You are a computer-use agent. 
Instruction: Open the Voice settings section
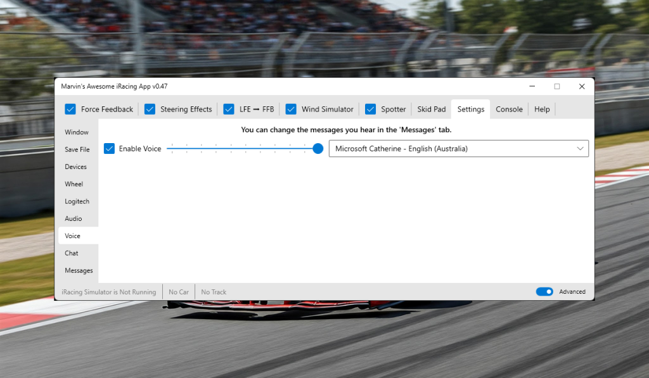tap(72, 235)
